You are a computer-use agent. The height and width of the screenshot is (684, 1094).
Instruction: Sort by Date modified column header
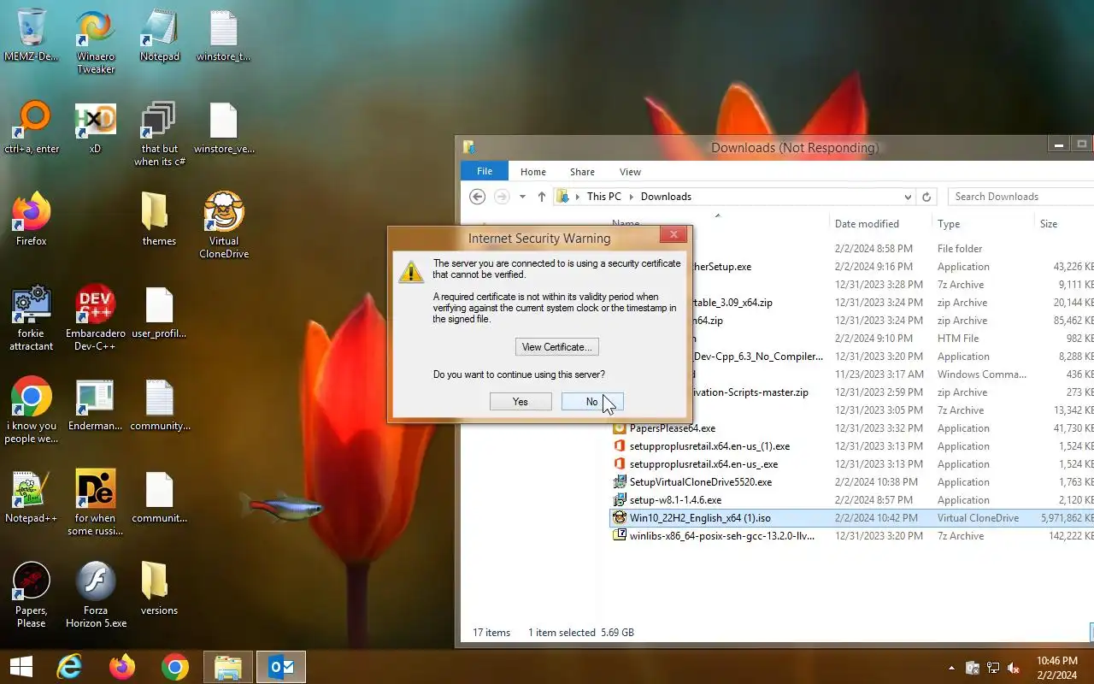pyautogui.click(x=880, y=224)
